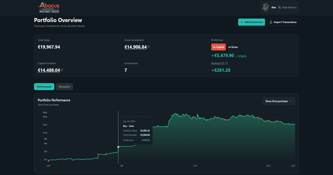Click the €19,967.94 total value figure

tap(49, 47)
